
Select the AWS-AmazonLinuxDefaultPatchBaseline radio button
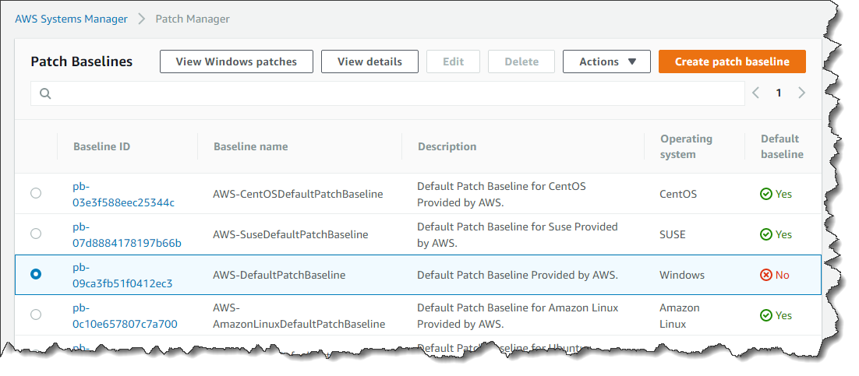(36, 315)
